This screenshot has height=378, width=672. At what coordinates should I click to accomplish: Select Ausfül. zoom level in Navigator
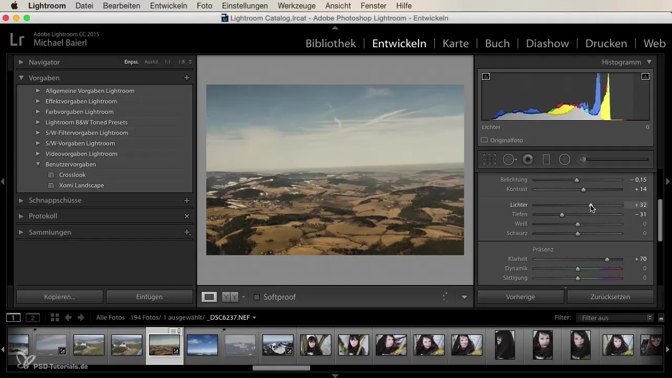tap(152, 62)
